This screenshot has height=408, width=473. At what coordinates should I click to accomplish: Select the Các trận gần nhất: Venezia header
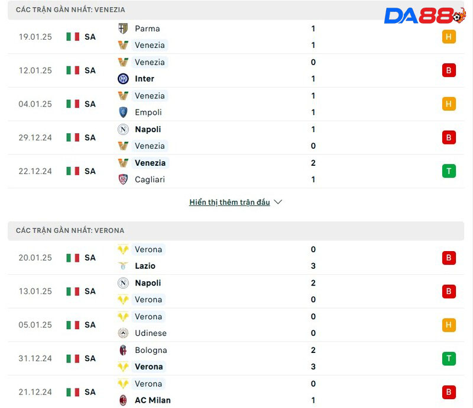[70, 10]
